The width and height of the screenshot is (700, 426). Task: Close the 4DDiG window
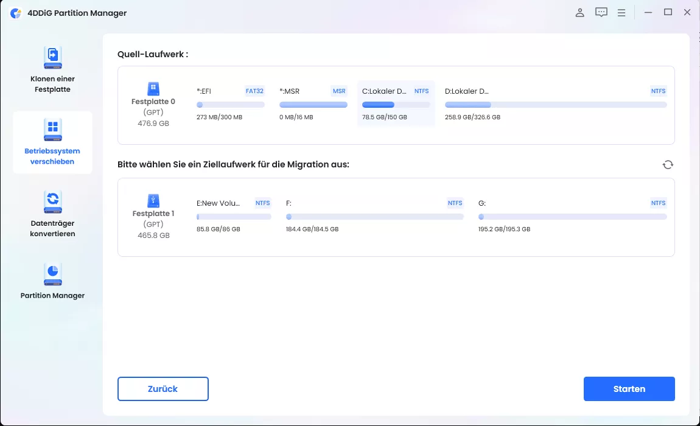687,13
